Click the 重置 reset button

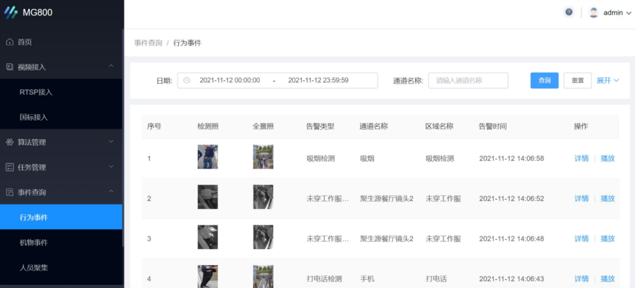(x=577, y=81)
